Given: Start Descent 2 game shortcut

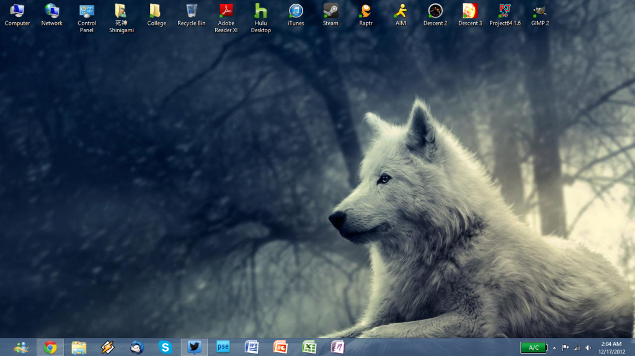Looking at the screenshot, I should click(435, 15).
